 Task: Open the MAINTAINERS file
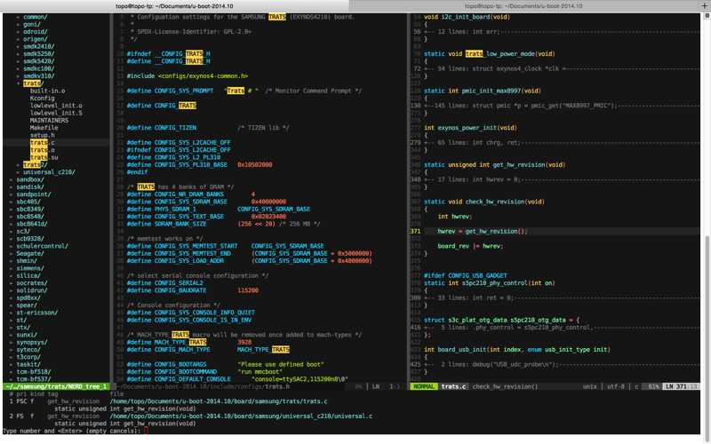(x=50, y=121)
